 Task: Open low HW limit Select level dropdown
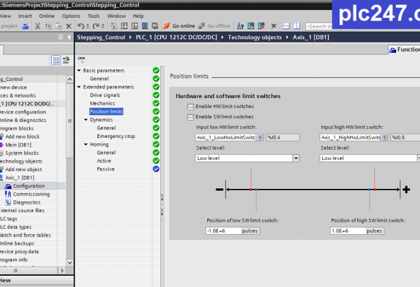[x=295, y=158]
